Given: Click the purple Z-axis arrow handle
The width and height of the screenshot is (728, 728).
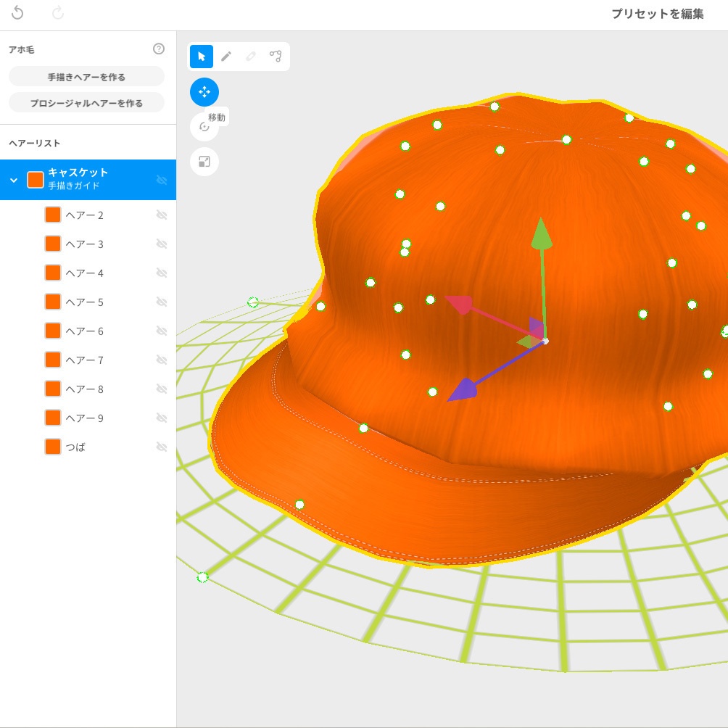Looking at the screenshot, I should (463, 390).
